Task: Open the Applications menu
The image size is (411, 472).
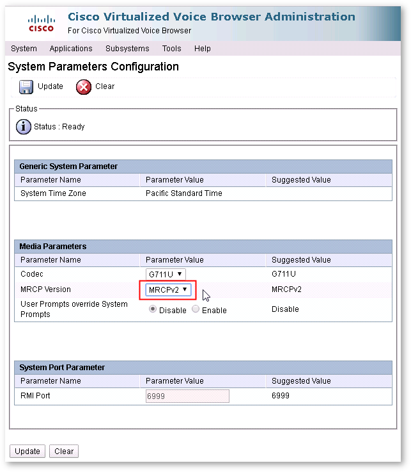Action: pos(71,49)
